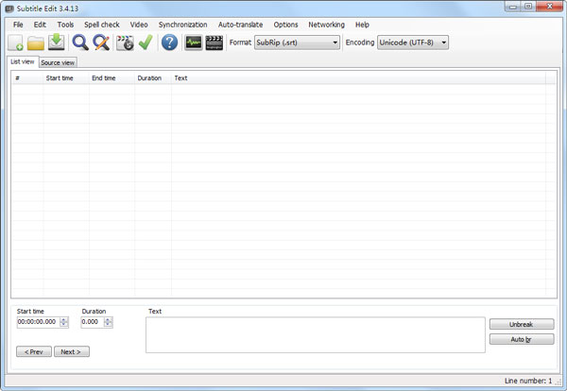Open the Networking menu
Image resolution: width=567 pixels, height=391 pixels.
pyautogui.click(x=327, y=25)
